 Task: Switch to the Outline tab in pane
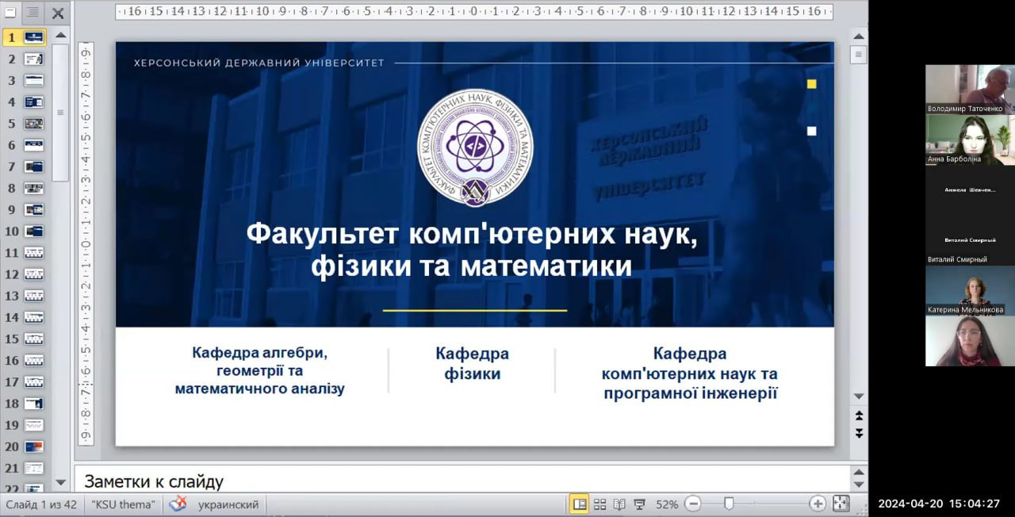pyautogui.click(x=33, y=12)
